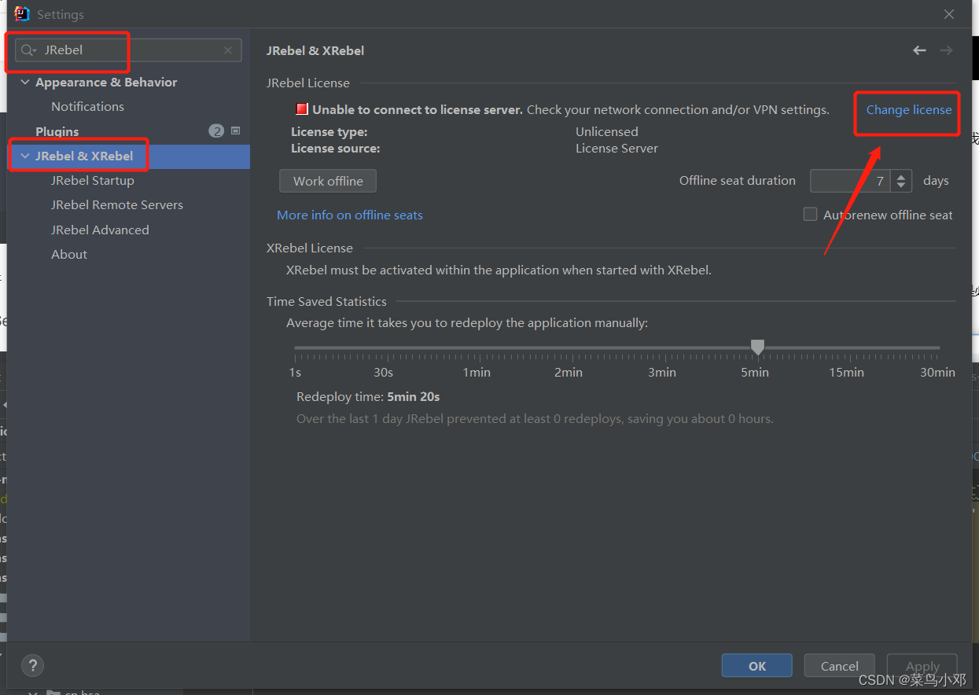Open JRebel Remote Servers settings page
Screen dimensions: 979x695
pos(117,204)
